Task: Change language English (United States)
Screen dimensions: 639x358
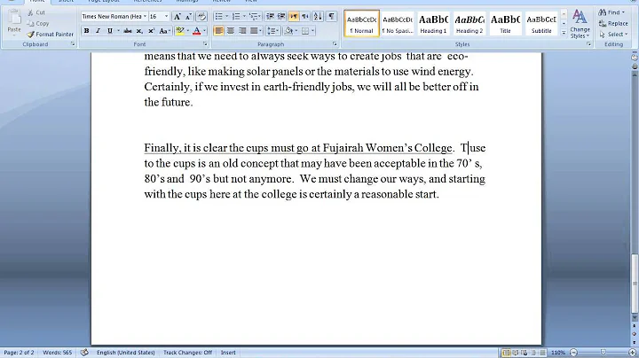Action: click(125, 353)
